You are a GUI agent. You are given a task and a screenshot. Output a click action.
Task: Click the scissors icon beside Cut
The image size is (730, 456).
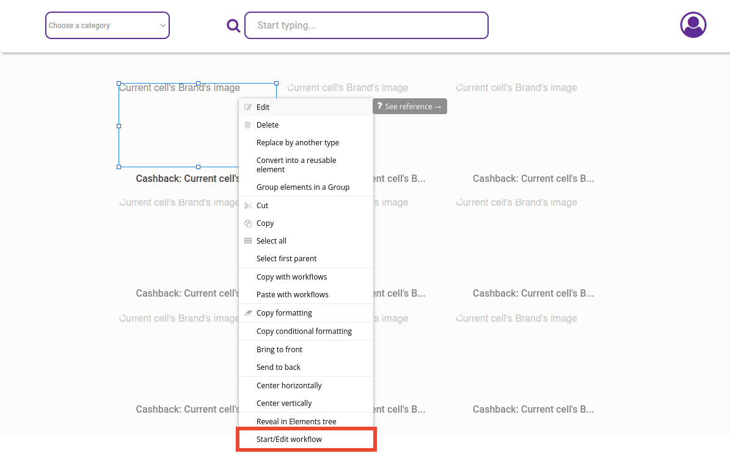pos(248,205)
